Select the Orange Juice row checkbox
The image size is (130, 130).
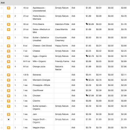tap(2, 67)
